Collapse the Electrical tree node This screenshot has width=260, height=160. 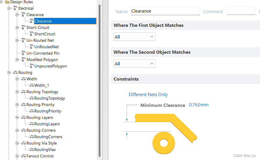pos(9,8)
